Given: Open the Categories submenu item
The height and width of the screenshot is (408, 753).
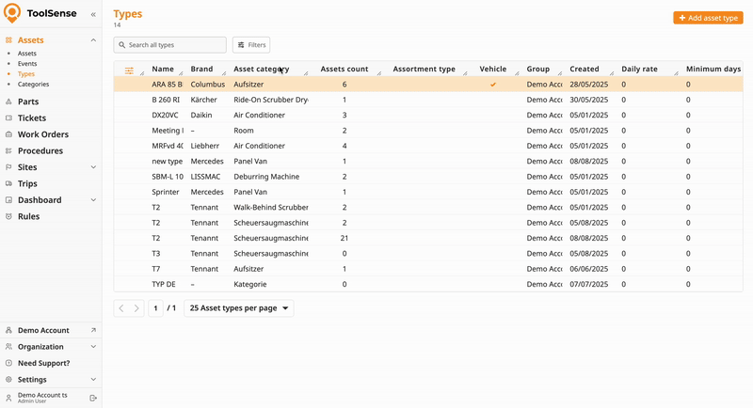Looking at the screenshot, I should tap(33, 85).
